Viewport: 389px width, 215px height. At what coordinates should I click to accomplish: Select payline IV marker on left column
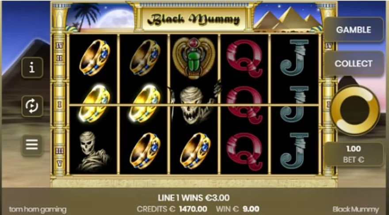point(60,45)
